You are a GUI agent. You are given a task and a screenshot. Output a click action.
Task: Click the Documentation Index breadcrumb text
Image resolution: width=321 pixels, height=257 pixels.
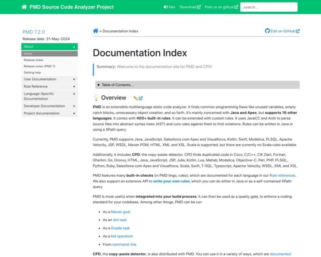point(120,31)
